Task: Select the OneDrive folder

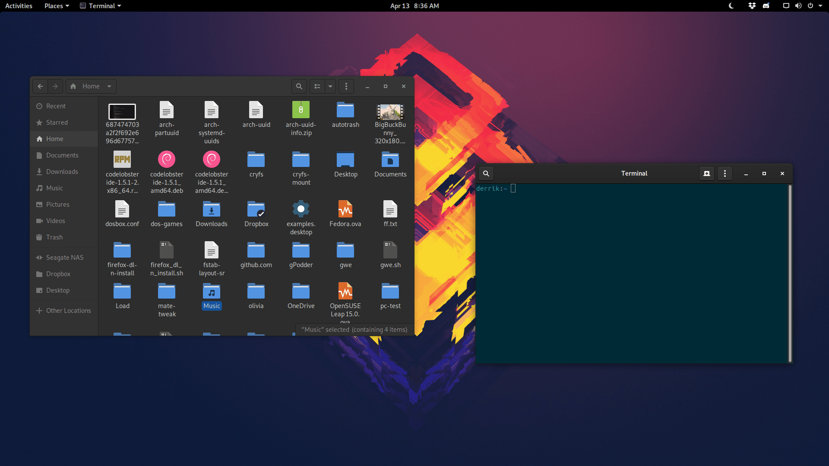Action: (301, 292)
